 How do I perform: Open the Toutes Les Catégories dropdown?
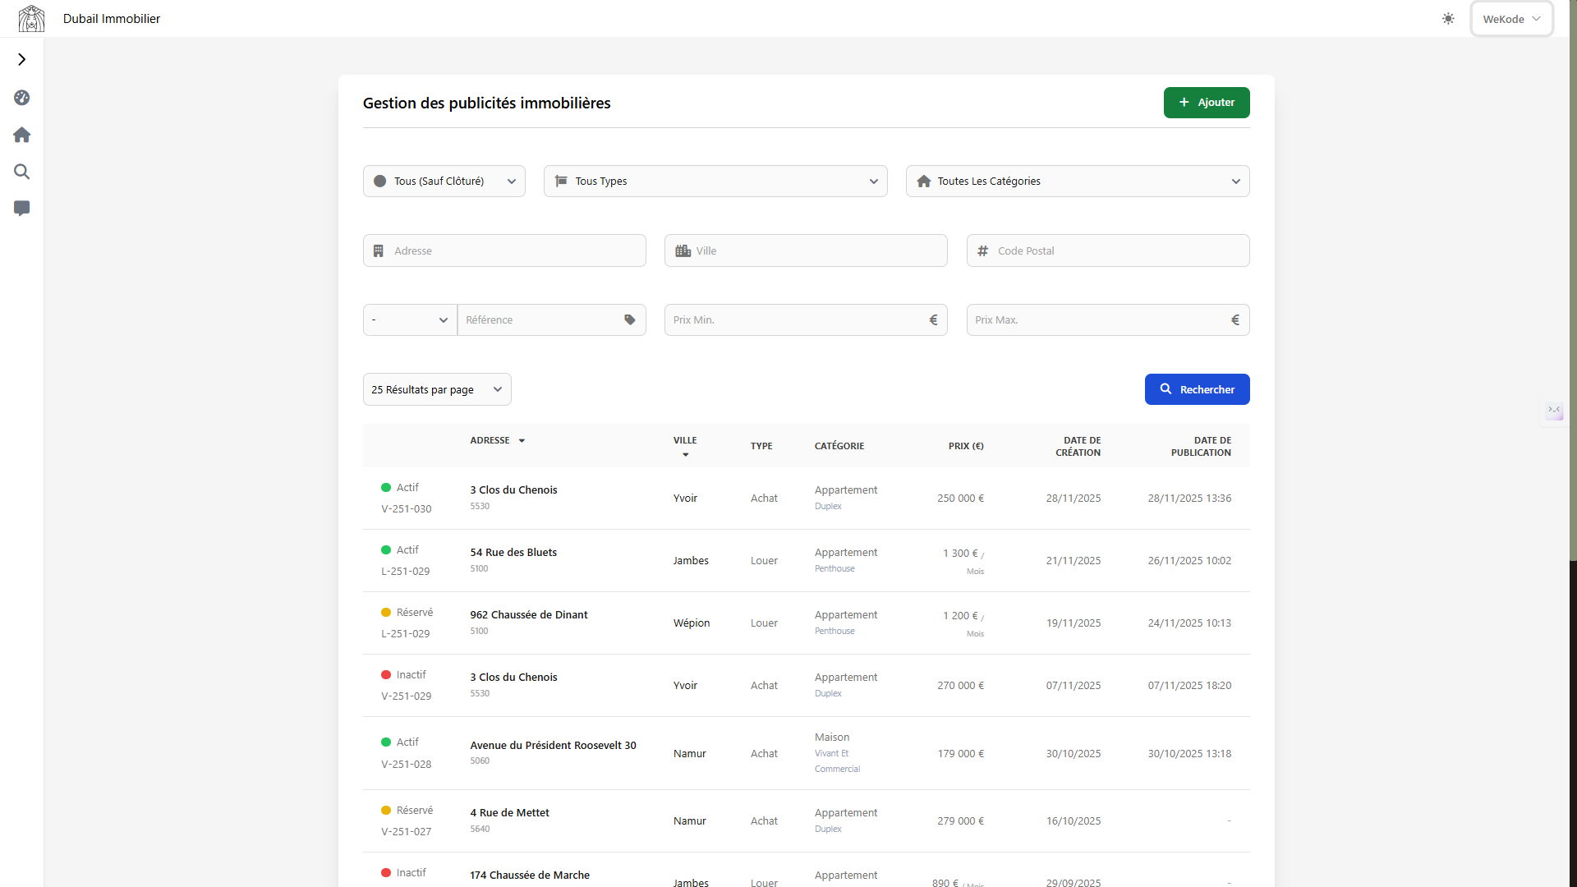click(x=1077, y=181)
